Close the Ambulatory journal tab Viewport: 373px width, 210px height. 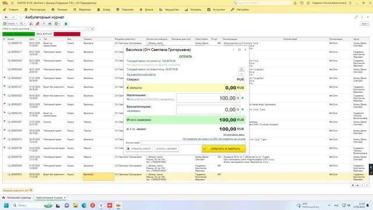[x=65, y=198]
